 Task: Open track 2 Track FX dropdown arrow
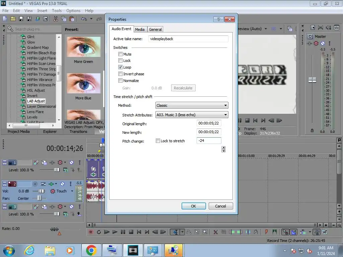pos(56,184)
